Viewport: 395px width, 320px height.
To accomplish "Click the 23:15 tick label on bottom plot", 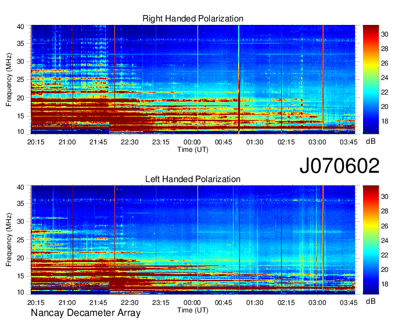I will pos(161,303).
